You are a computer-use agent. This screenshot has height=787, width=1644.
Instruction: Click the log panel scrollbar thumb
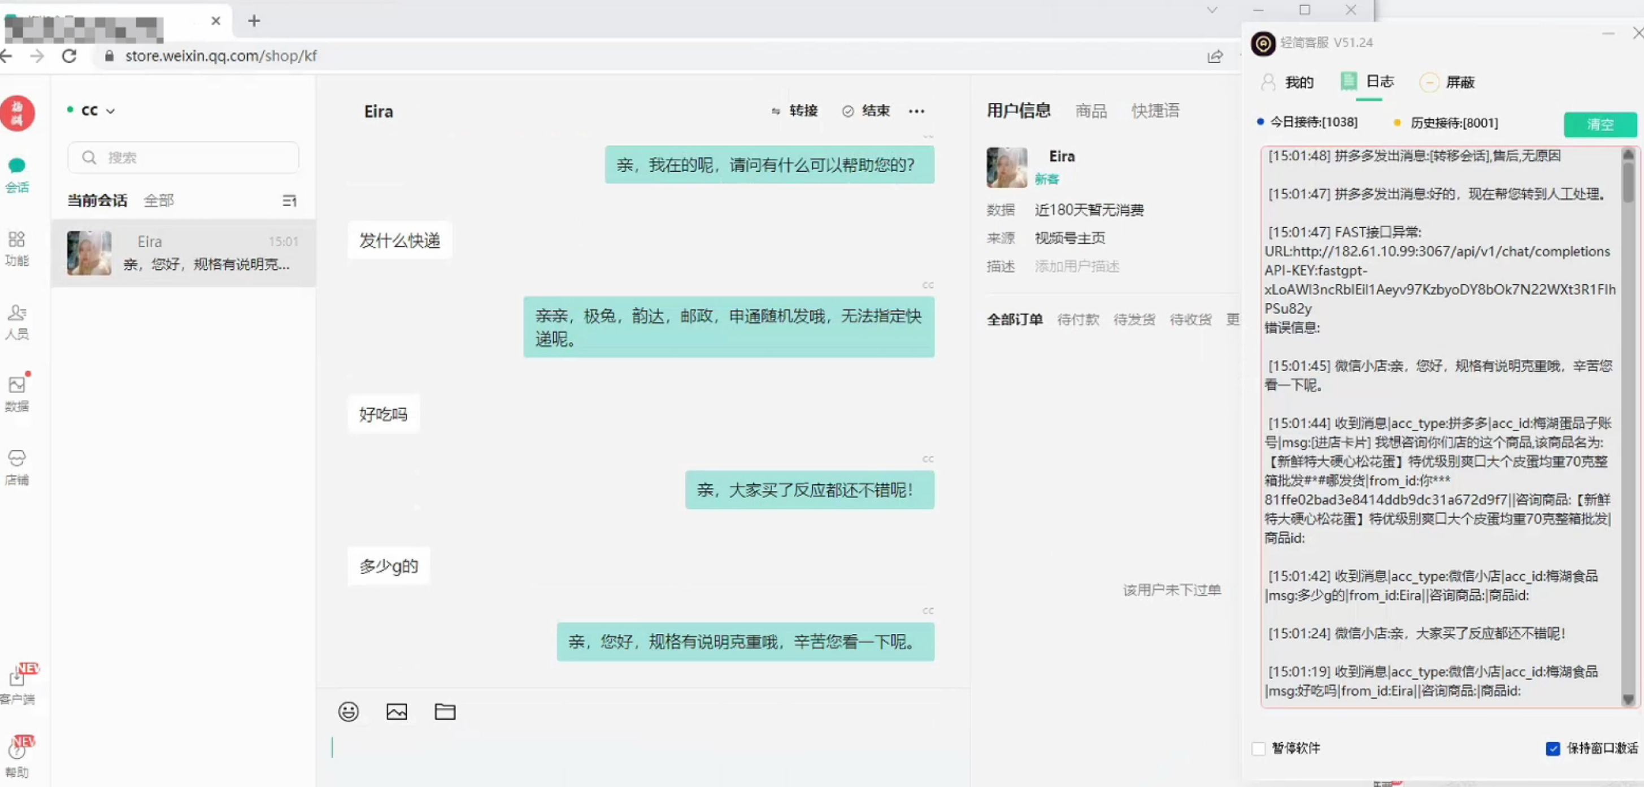pyautogui.click(x=1628, y=181)
